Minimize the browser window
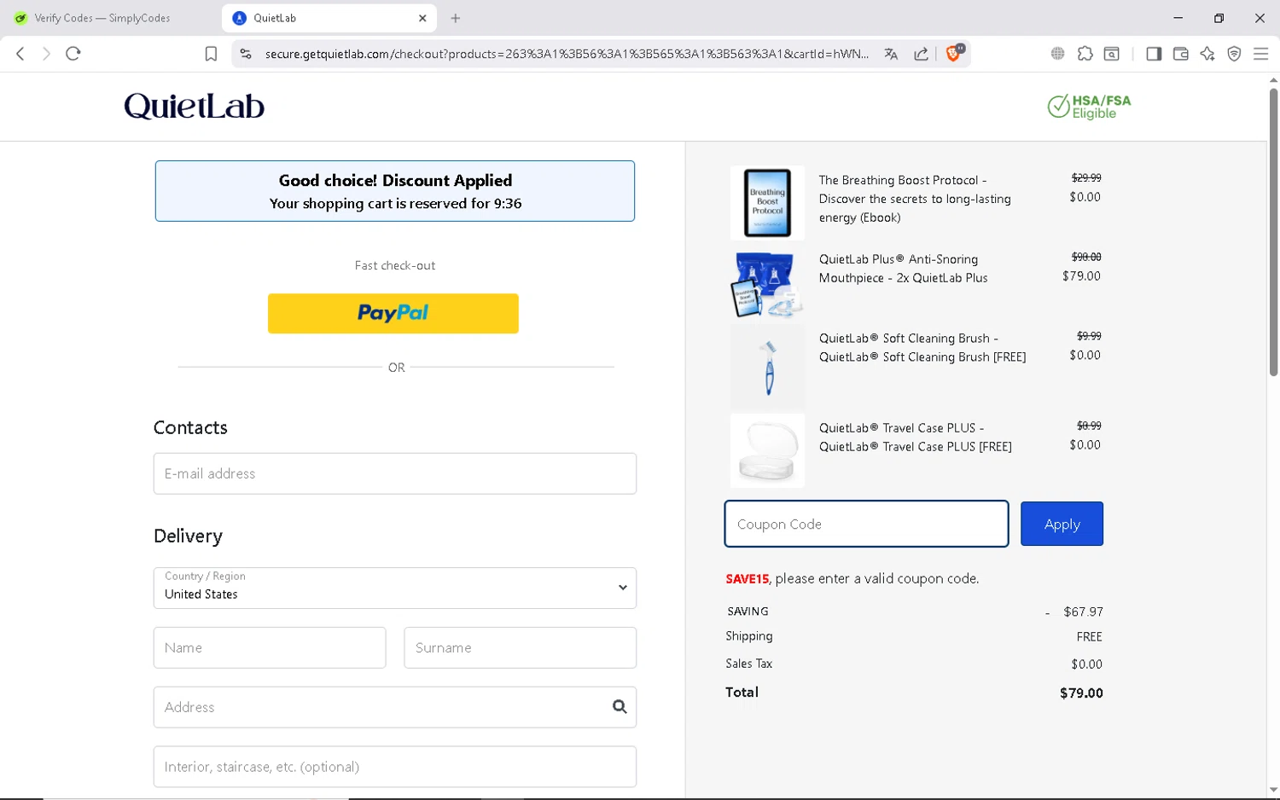The image size is (1280, 800). click(x=1178, y=18)
